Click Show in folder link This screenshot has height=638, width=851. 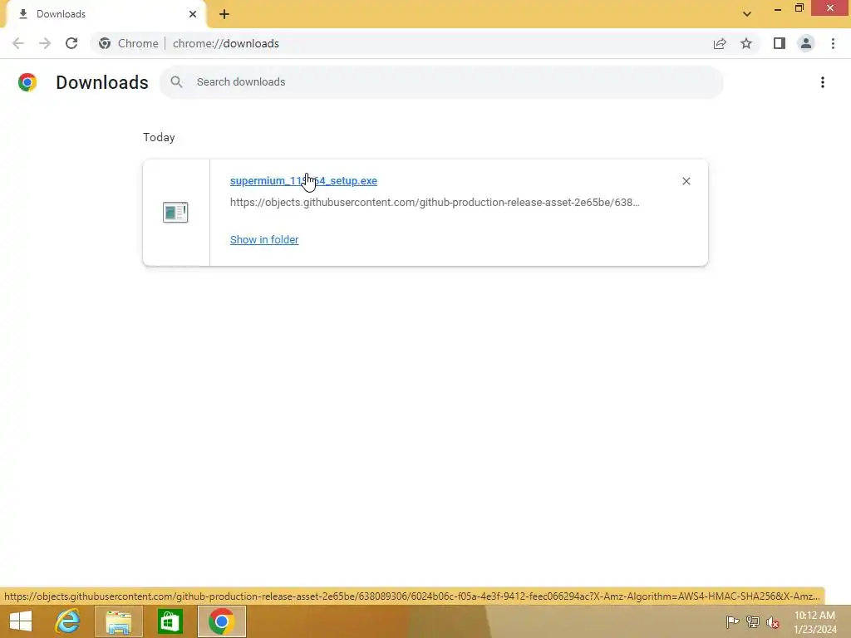coord(264,240)
